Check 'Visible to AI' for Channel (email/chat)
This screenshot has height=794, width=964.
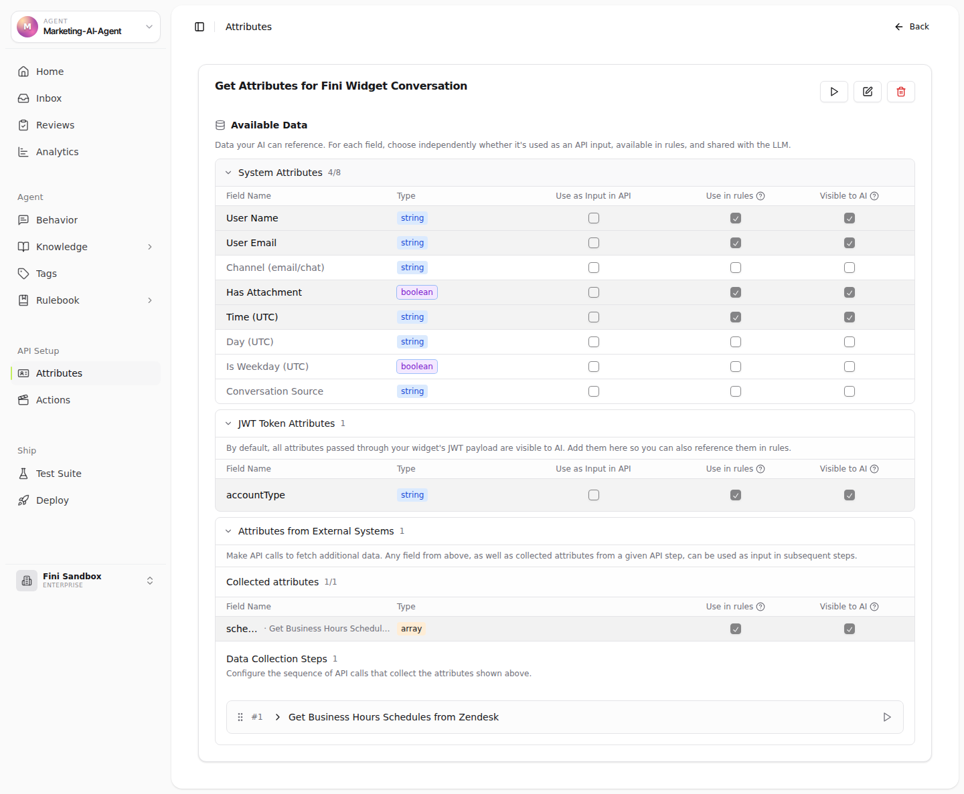[850, 268]
